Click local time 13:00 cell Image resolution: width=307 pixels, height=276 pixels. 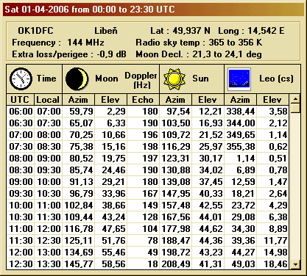coord(49,253)
